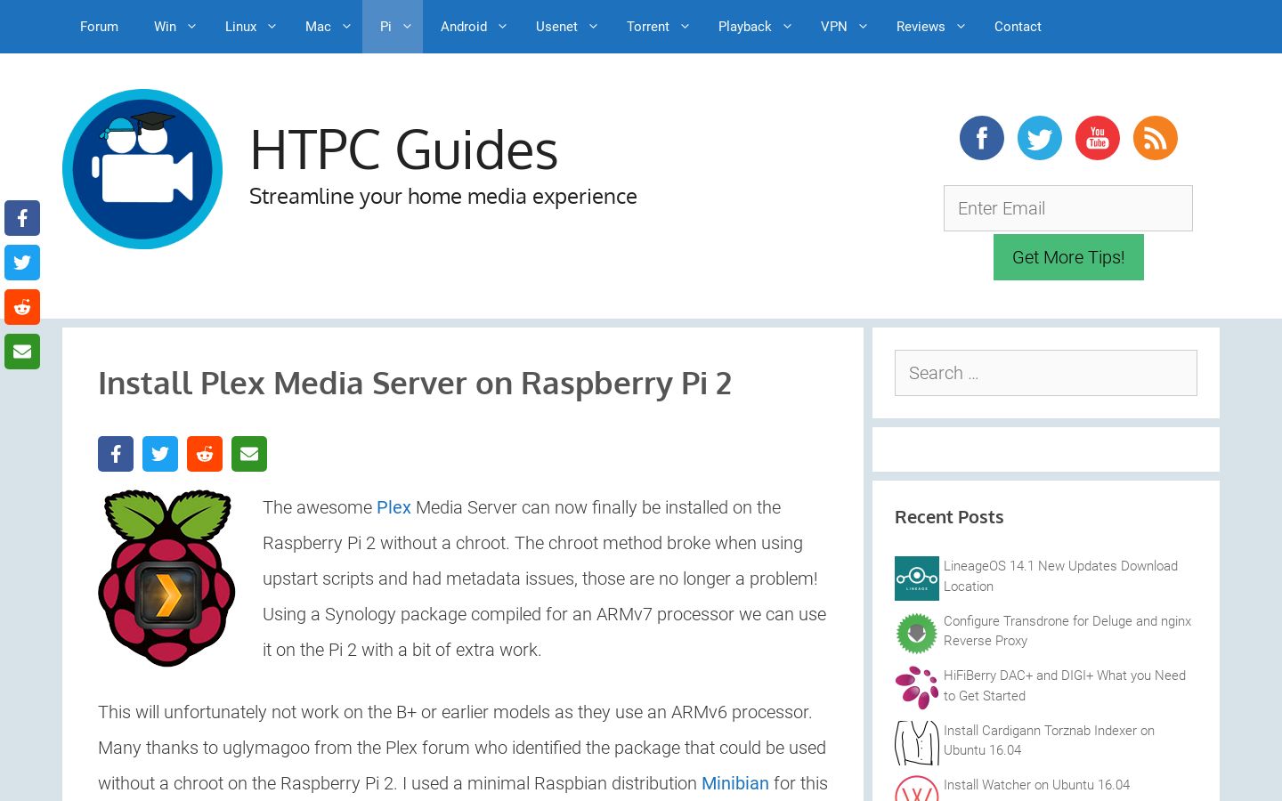Focus the Enter Email input field
The image size is (1282, 801).
point(1068,208)
